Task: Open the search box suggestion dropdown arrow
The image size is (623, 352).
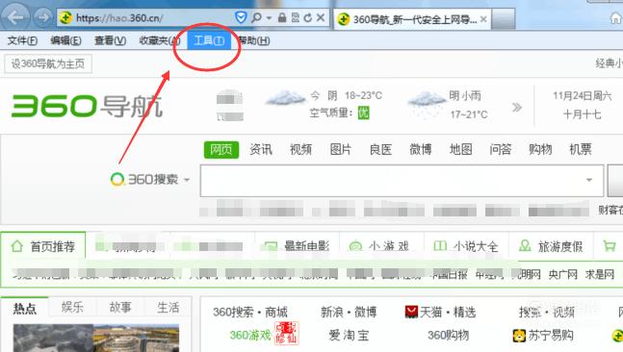Action: point(589,180)
